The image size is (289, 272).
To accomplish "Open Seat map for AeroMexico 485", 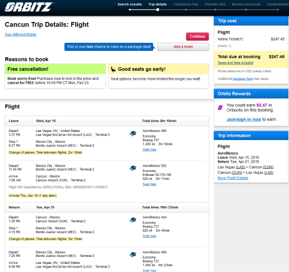I will (x=149, y=150).
